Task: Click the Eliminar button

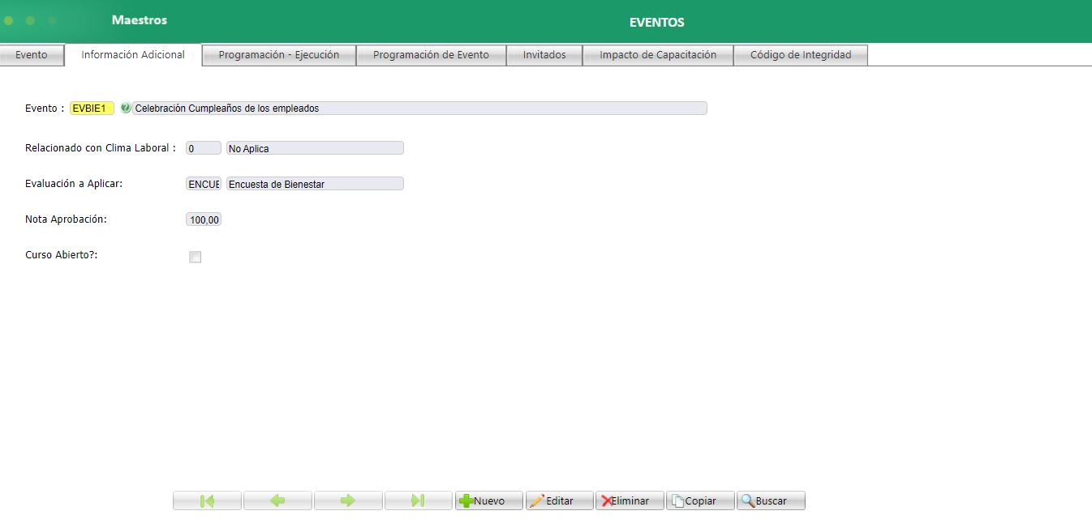Action: [630, 500]
